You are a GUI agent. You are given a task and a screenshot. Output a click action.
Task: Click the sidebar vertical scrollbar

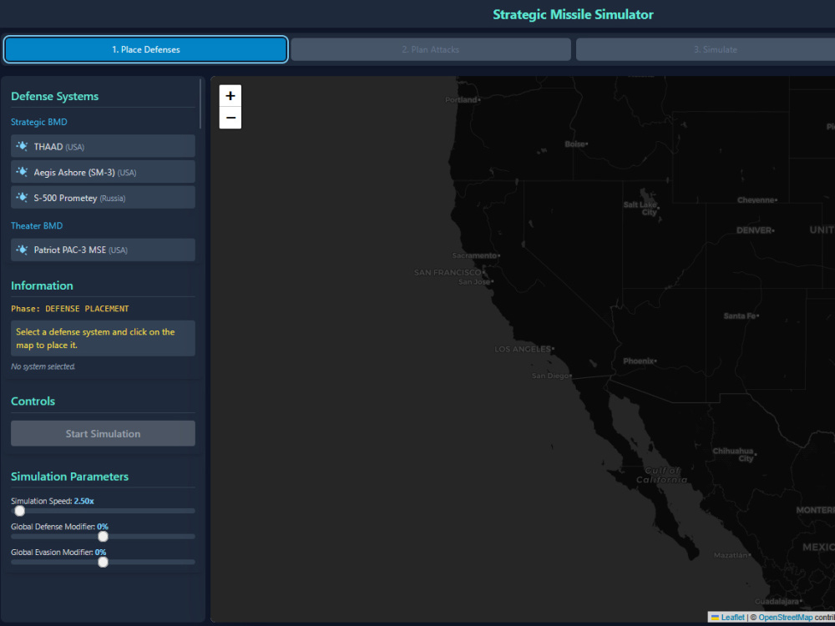tap(200, 103)
